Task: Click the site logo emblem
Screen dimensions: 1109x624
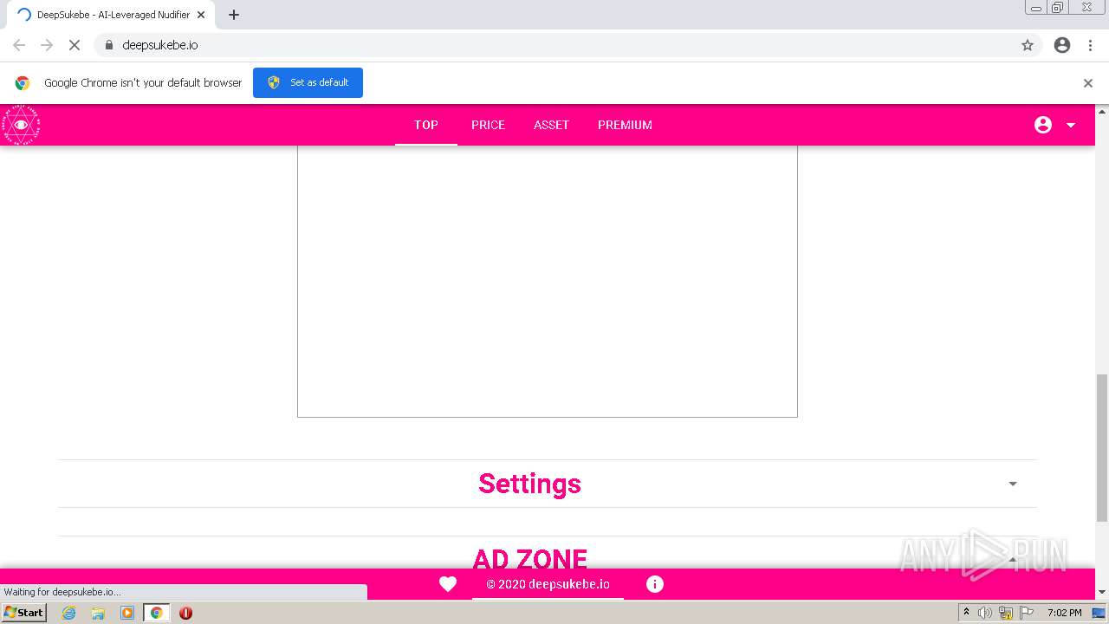Action: [21, 125]
